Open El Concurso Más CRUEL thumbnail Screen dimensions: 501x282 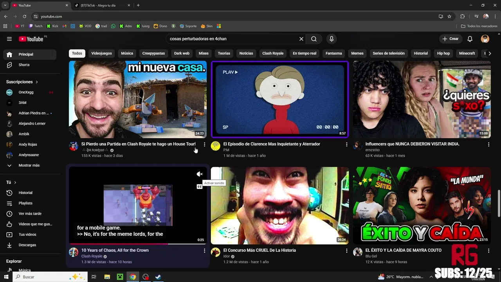[x=280, y=206]
